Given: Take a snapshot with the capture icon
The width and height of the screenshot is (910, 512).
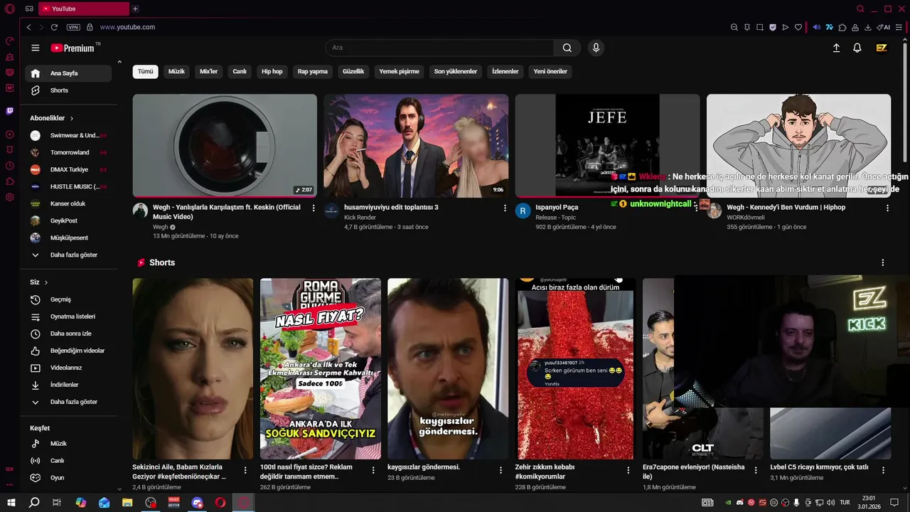Looking at the screenshot, I should (760, 27).
